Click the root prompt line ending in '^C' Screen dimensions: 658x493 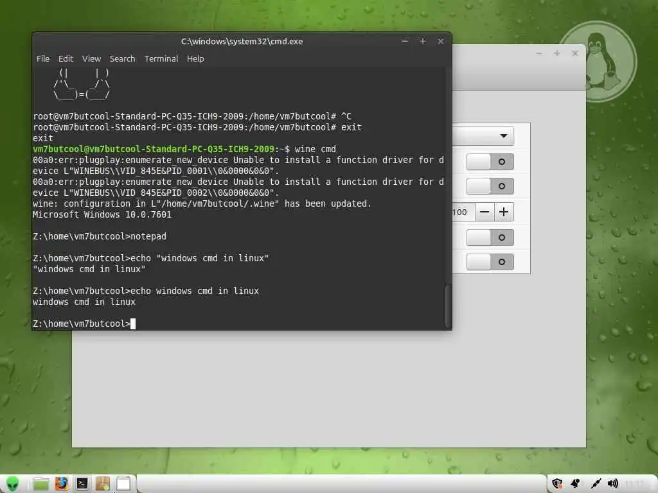coord(192,117)
